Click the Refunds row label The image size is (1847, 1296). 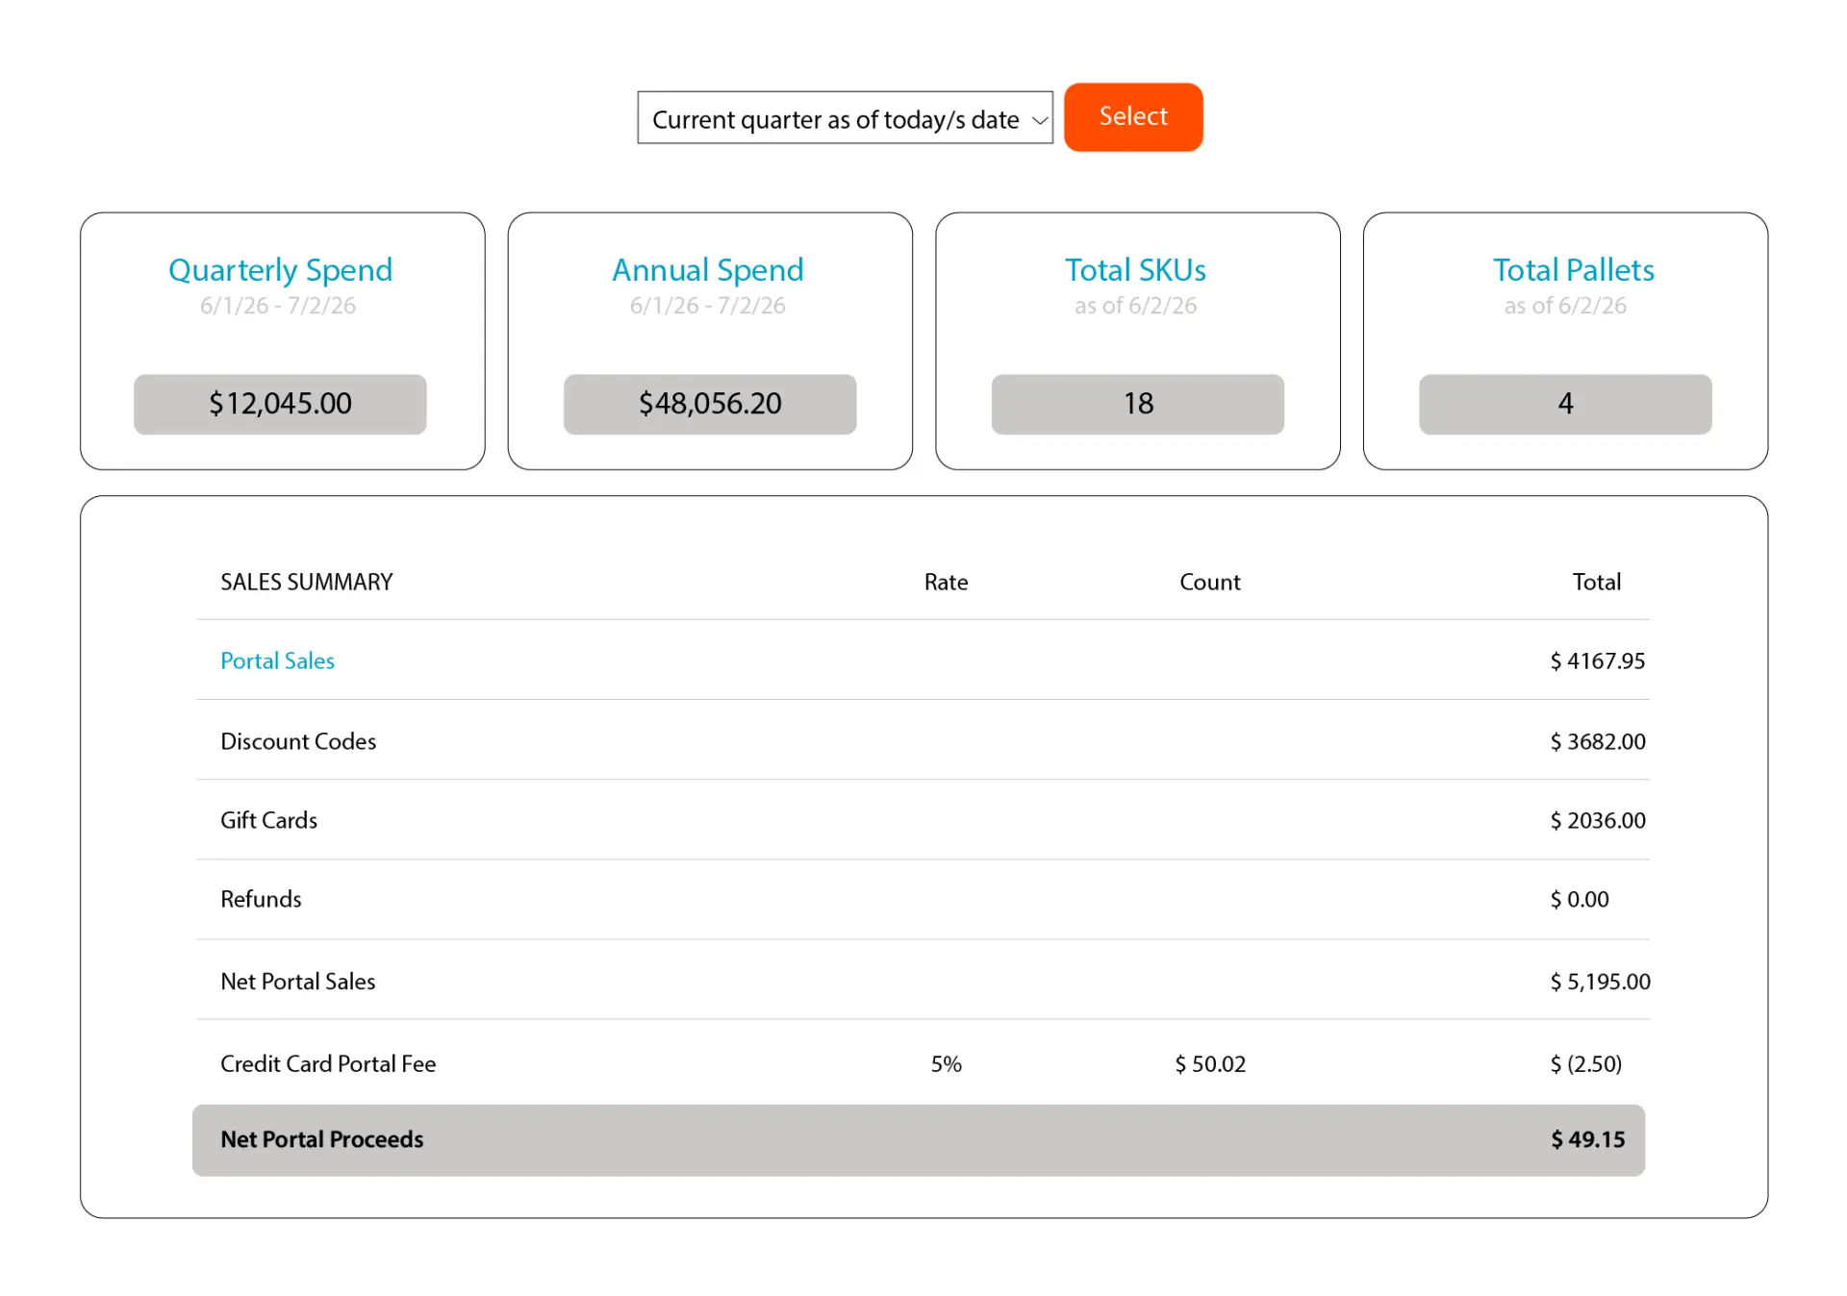coord(261,899)
